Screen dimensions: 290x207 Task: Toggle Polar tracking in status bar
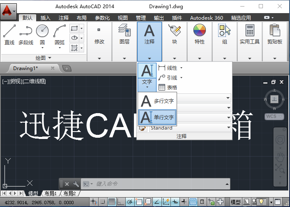coord(130,202)
